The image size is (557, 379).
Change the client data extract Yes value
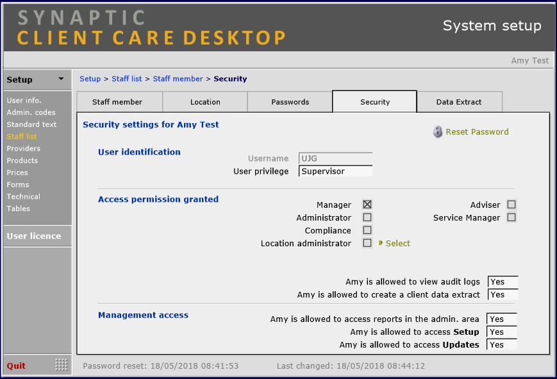[x=503, y=294]
